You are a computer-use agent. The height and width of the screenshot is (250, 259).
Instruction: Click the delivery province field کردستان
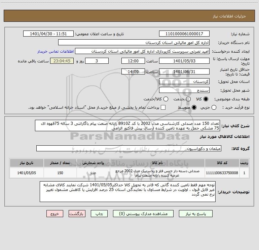(x=184, y=82)
